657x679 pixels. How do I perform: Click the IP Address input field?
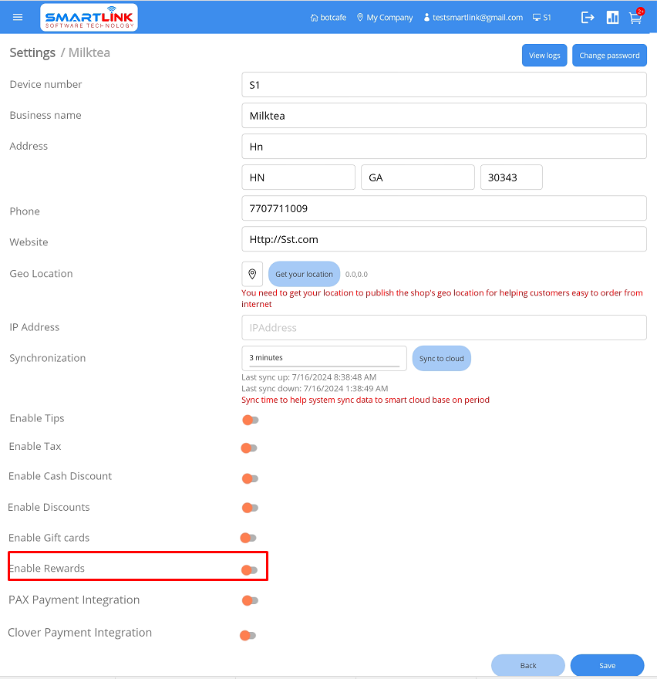point(443,327)
